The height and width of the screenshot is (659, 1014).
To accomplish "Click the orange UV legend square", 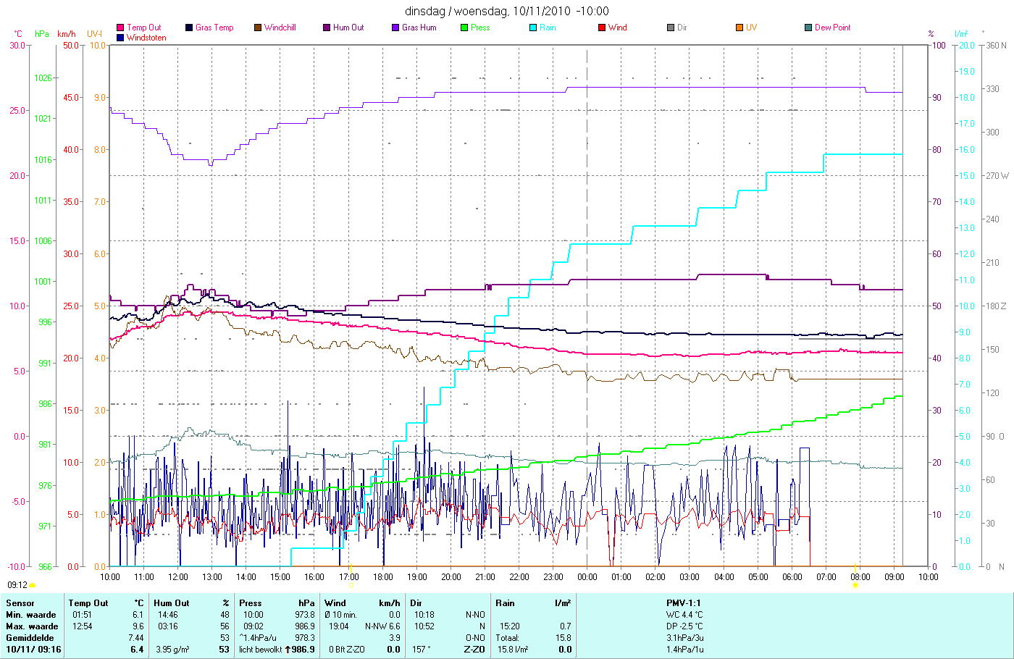I will tap(739, 28).
